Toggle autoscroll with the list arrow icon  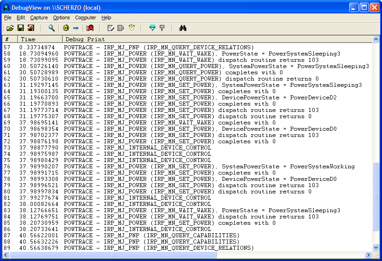tap(121, 28)
